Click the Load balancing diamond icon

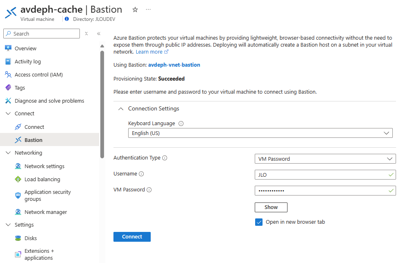pos(18,179)
